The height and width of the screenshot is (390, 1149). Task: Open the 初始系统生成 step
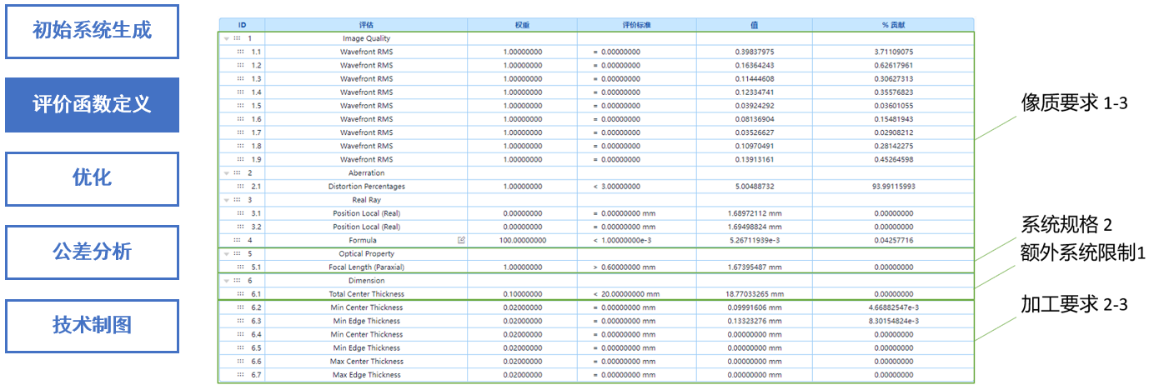(92, 32)
